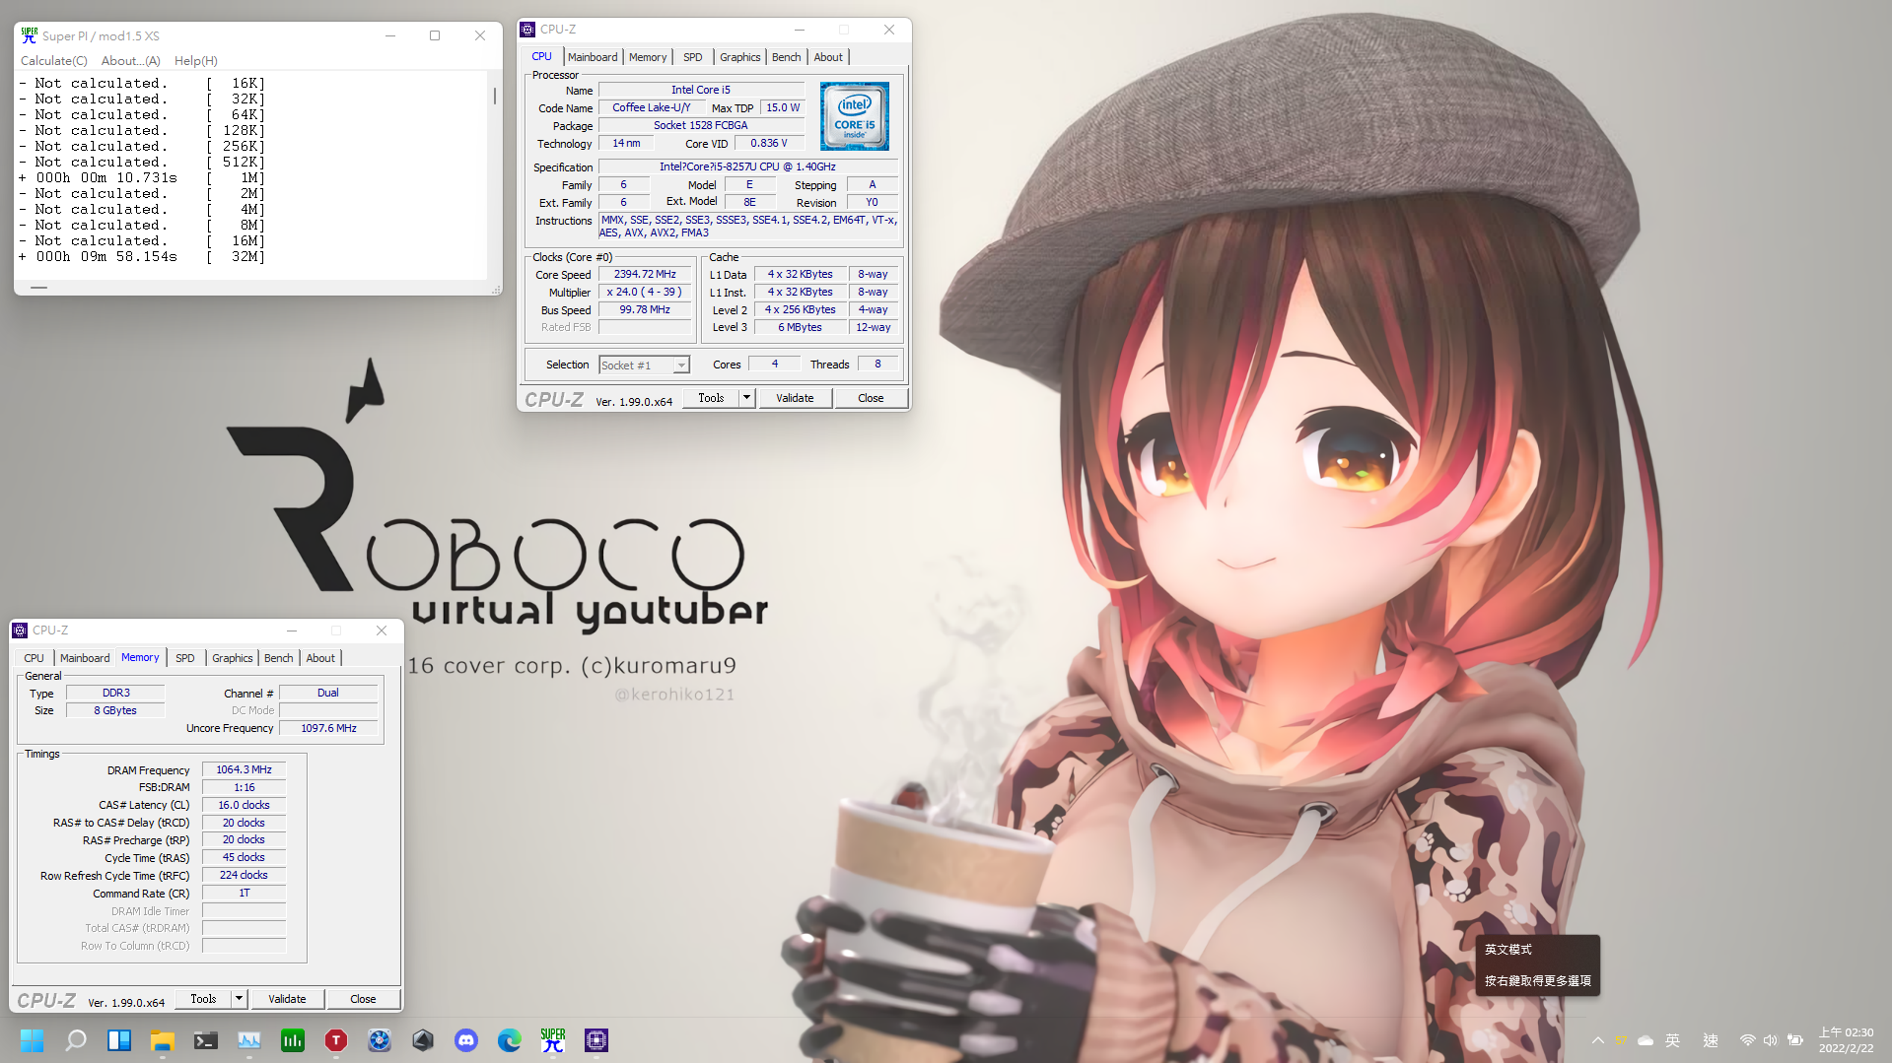Click Validate in bottom CPU-Z window

(x=287, y=999)
